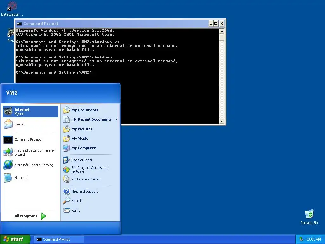
Task: Open Files and Settings Transfer Wizard icon
Action: tap(8, 152)
